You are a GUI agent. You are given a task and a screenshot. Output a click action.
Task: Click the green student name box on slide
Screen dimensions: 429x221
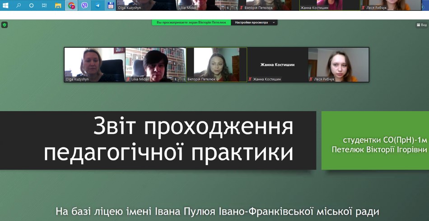point(375,141)
